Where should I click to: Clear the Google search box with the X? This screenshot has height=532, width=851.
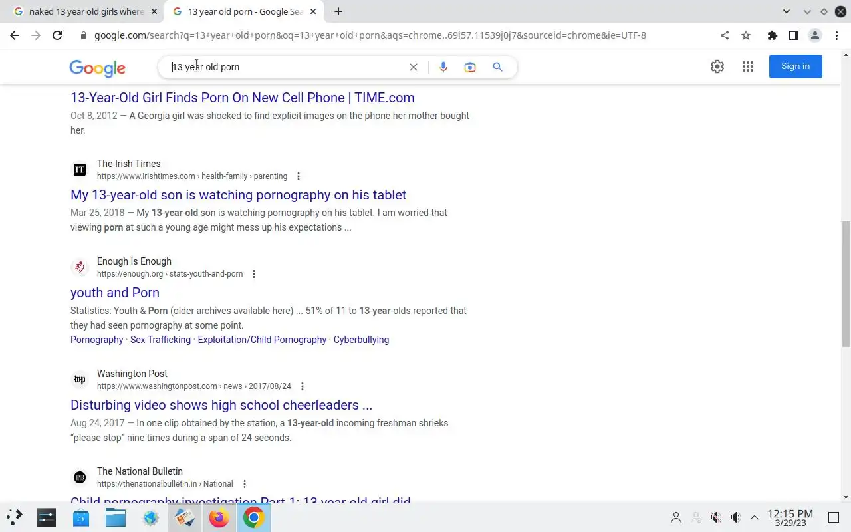pyautogui.click(x=414, y=67)
